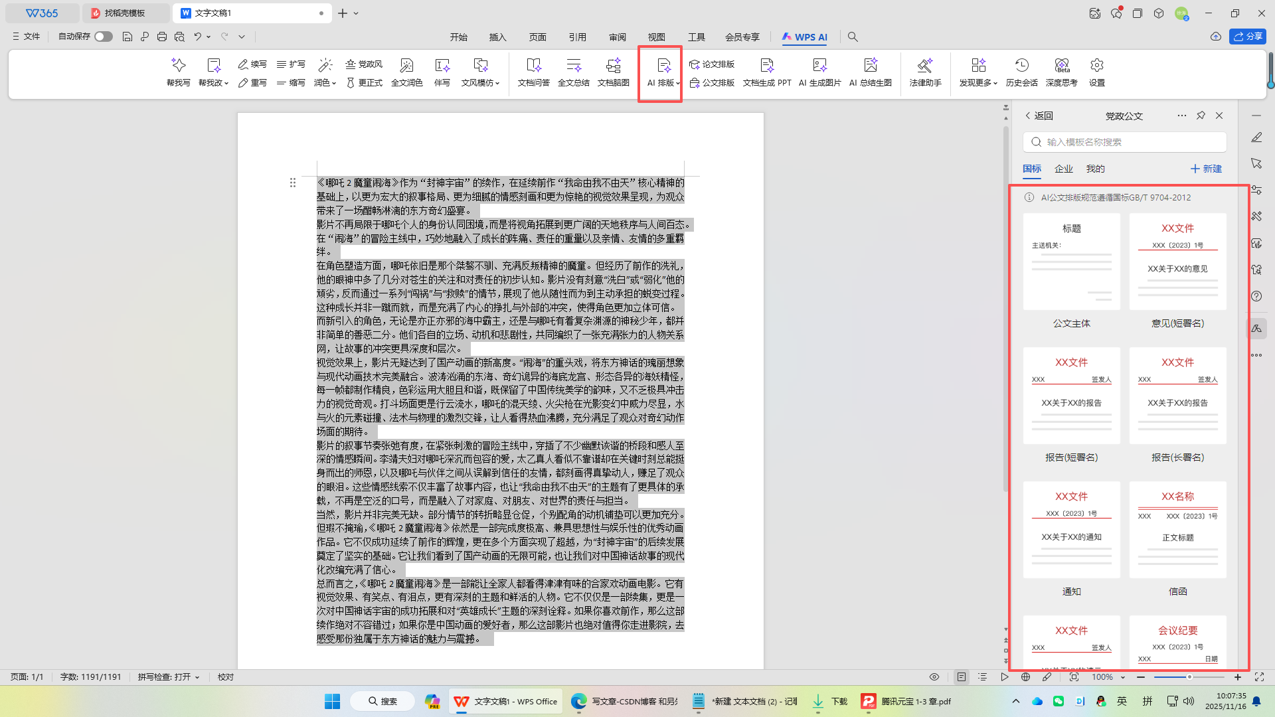Open 文档问答 in the ribbon
This screenshot has height=717, width=1275.
(533, 73)
